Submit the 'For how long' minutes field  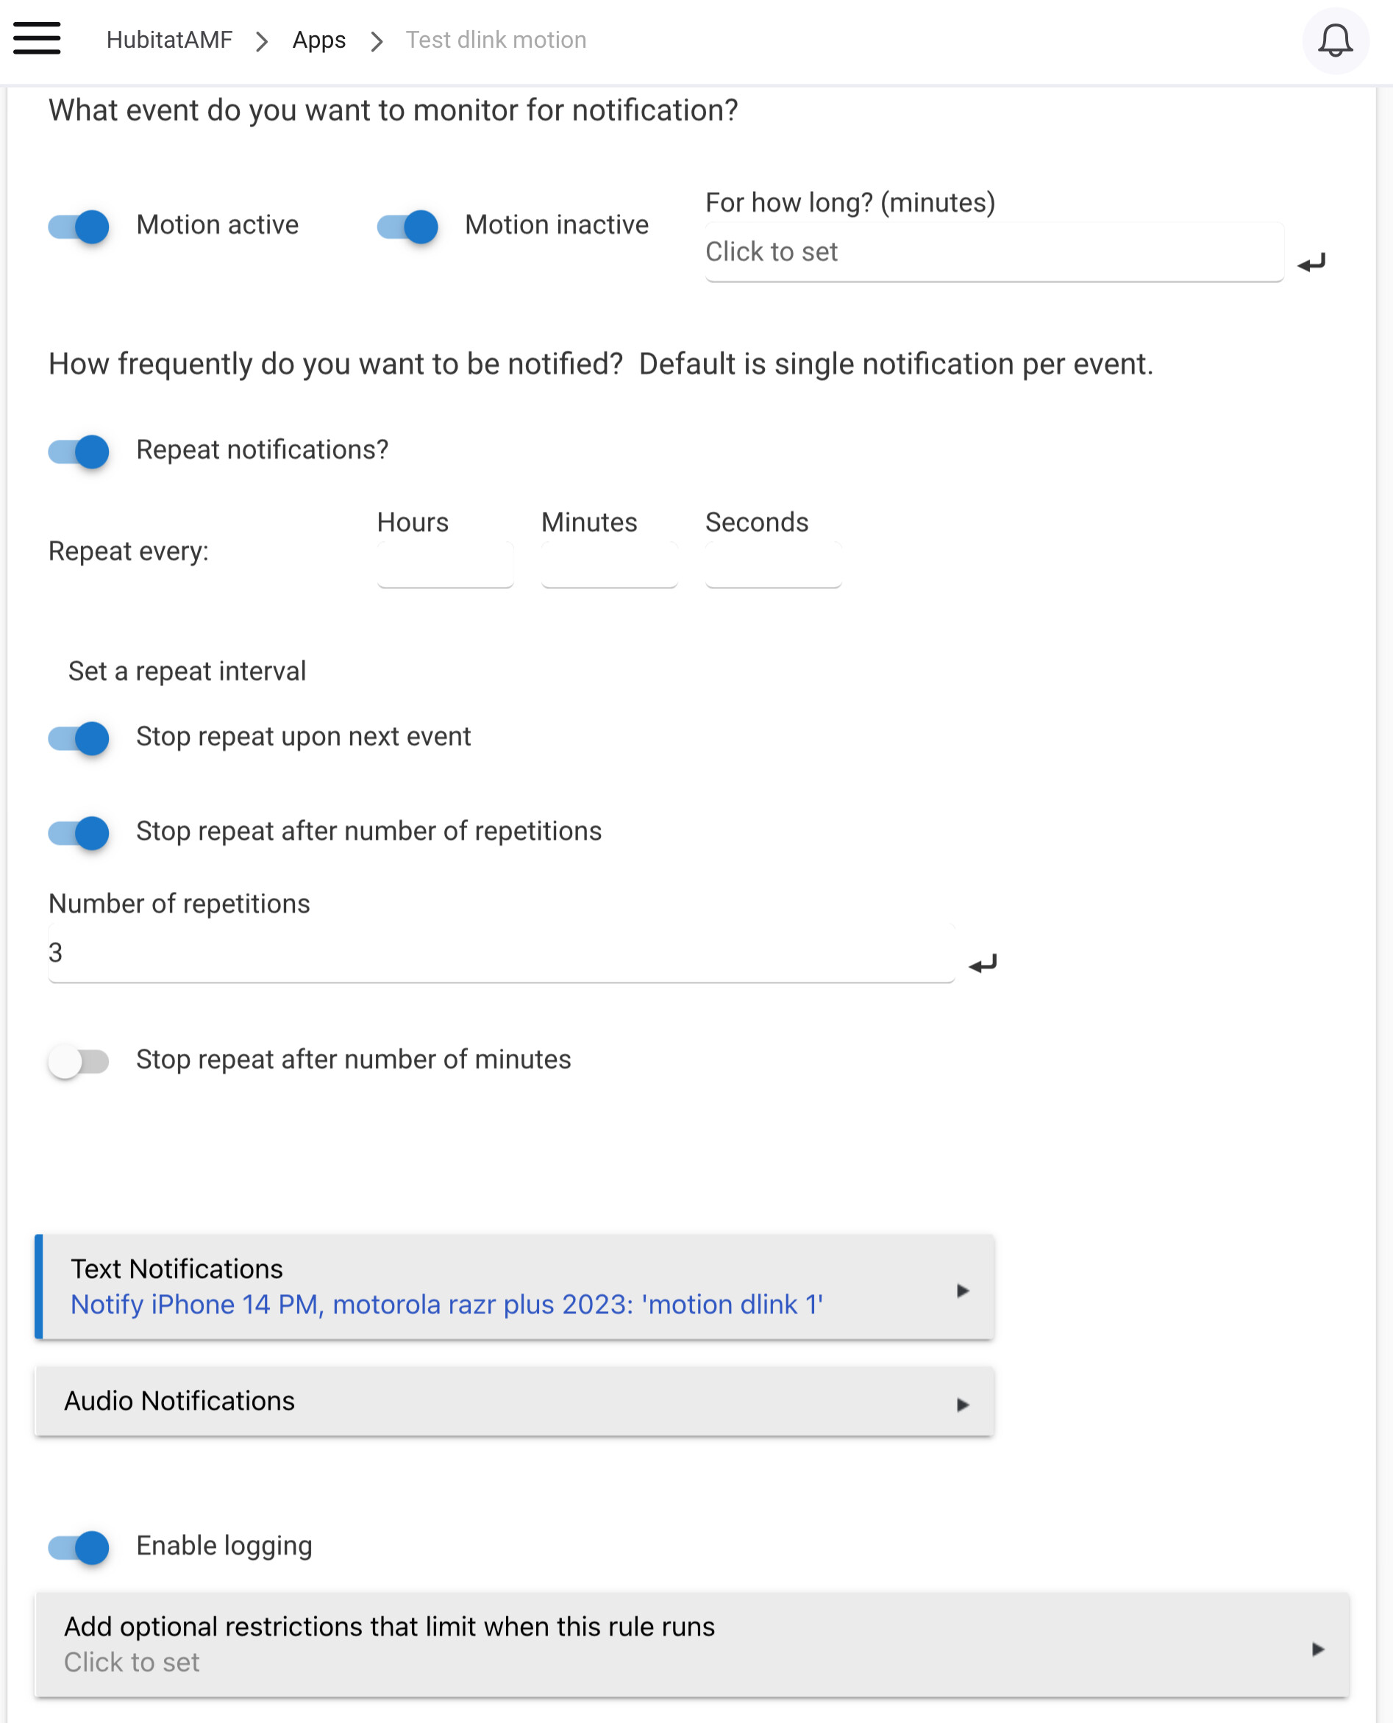(1311, 263)
